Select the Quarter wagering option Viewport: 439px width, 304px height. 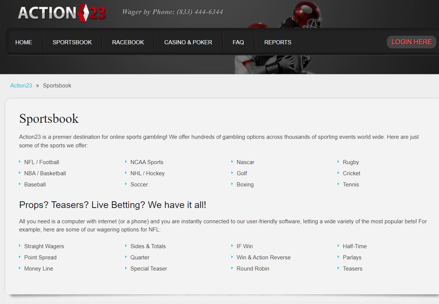(140, 257)
